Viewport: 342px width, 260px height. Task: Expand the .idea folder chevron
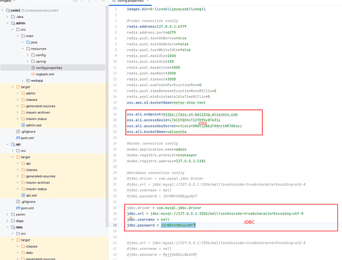click(7, 17)
